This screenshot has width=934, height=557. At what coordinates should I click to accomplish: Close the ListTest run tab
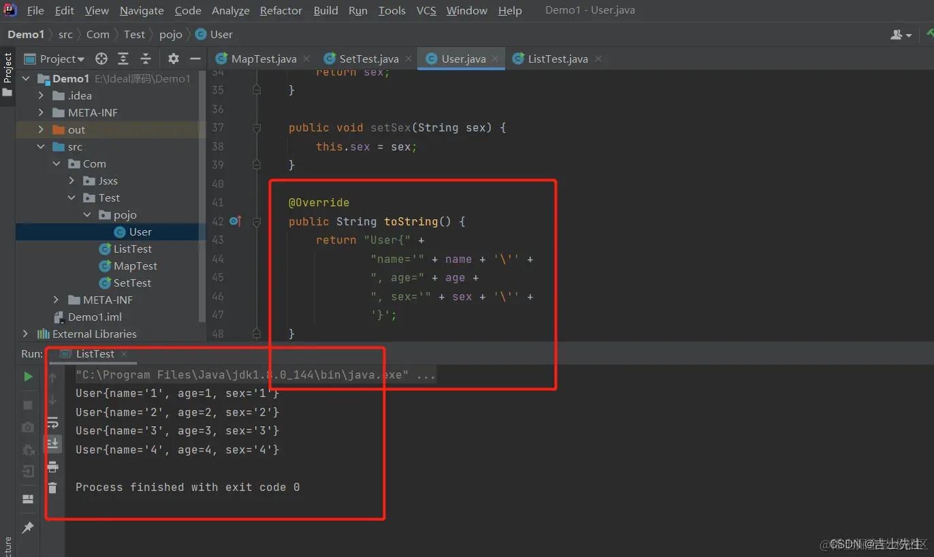pos(124,354)
